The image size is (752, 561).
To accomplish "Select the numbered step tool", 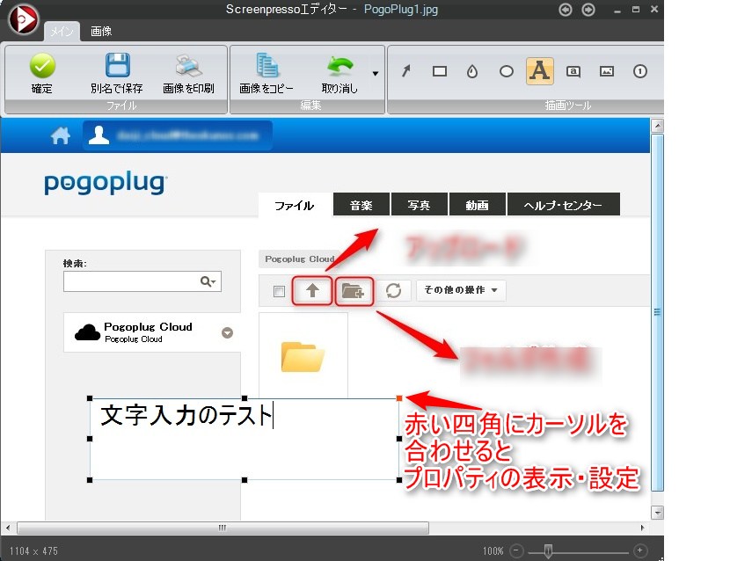I will (x=639, y=71).
